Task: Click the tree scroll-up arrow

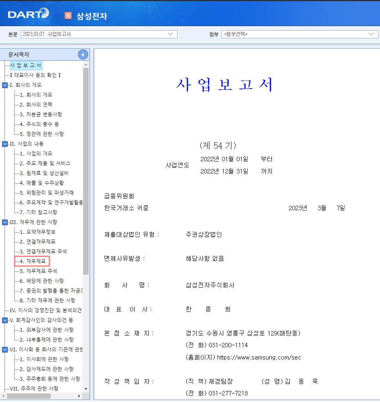Action: 86,64
